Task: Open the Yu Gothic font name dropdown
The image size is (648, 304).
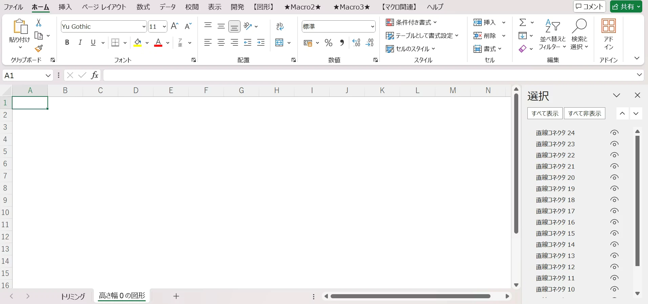Action: point(144,26)
